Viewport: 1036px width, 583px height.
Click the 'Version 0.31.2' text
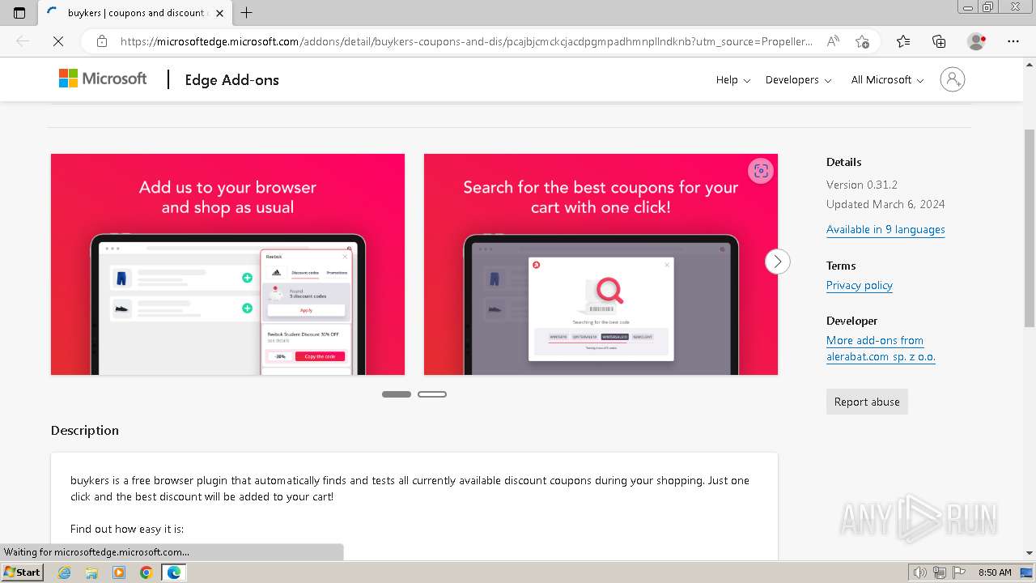[862, 185]
